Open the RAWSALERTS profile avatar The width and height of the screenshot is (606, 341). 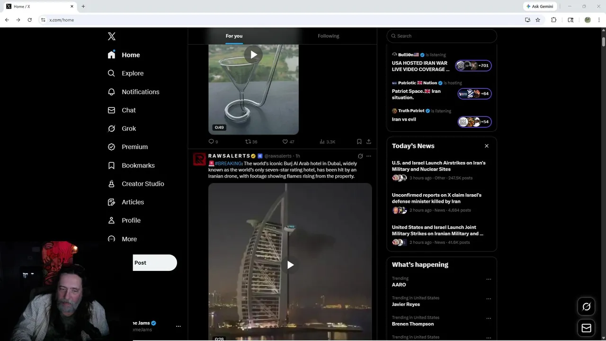[x=199, y=159]
